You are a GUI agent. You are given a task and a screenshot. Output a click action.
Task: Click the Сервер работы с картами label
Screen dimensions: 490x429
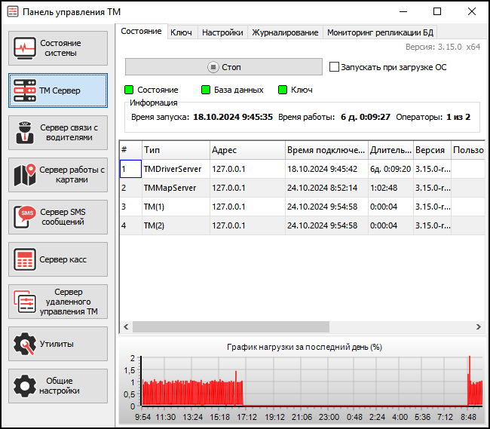pos(72,175)
